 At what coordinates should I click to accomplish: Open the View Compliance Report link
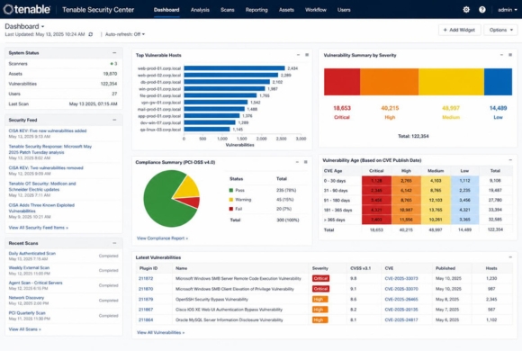point(162,238)
